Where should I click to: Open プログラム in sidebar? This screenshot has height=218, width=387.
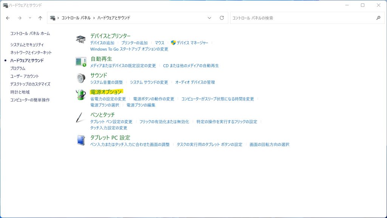coord(18,68)
